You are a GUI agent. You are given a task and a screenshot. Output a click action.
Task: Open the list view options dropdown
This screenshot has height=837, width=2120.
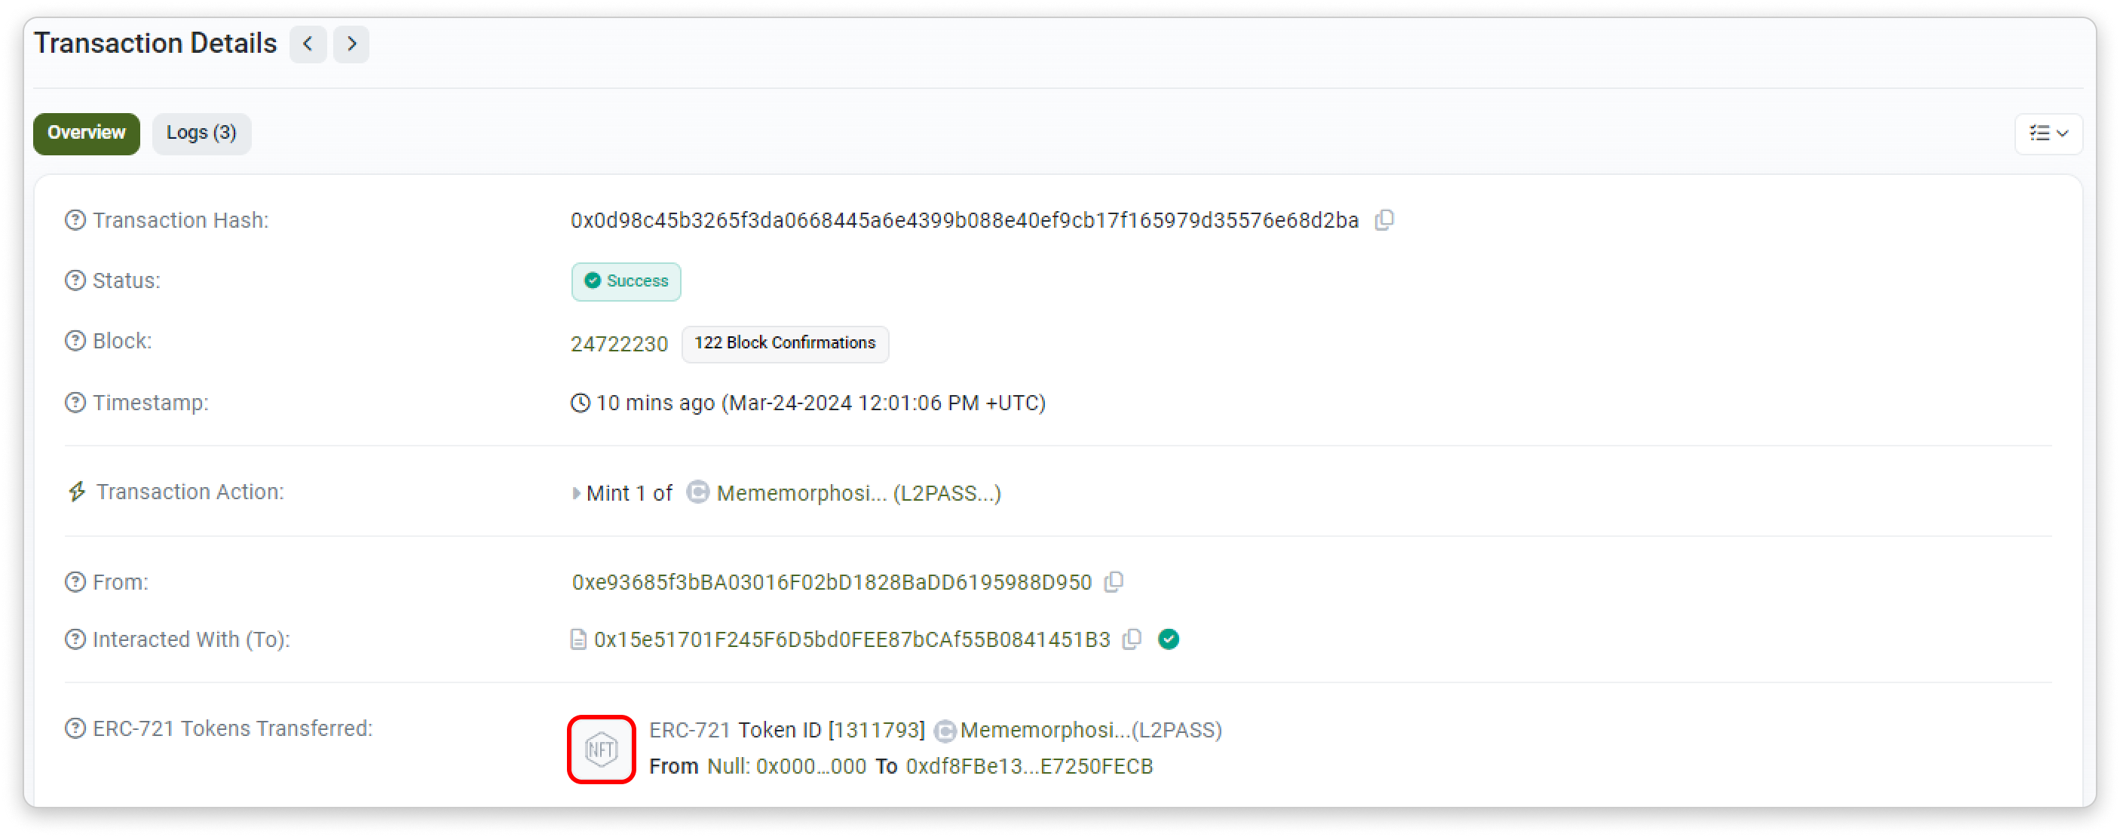tap(2048, 133)
